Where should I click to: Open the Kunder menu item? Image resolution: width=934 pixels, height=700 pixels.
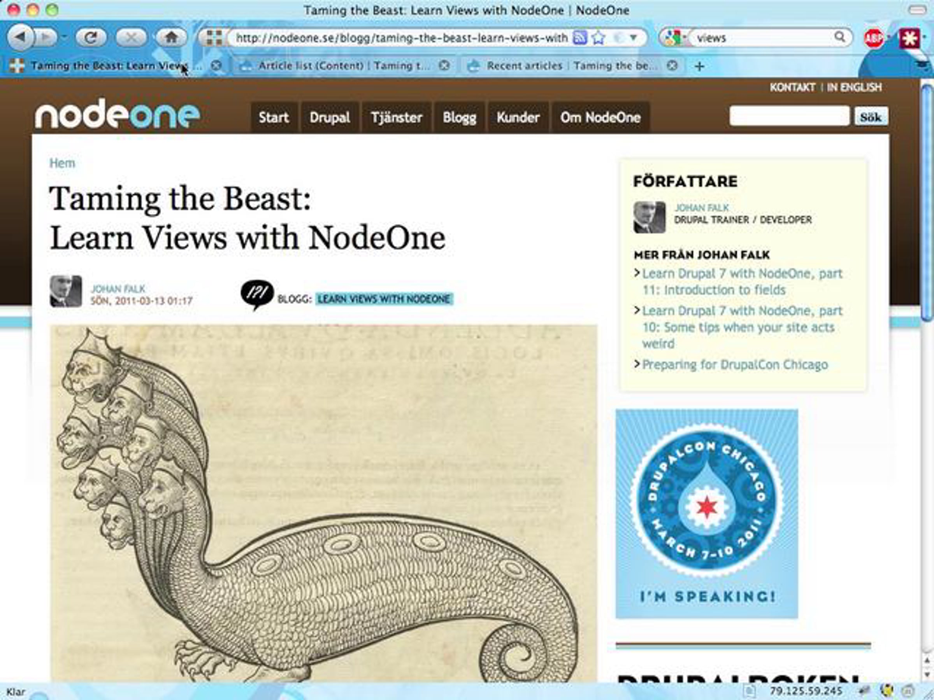(x=518, y=117)
